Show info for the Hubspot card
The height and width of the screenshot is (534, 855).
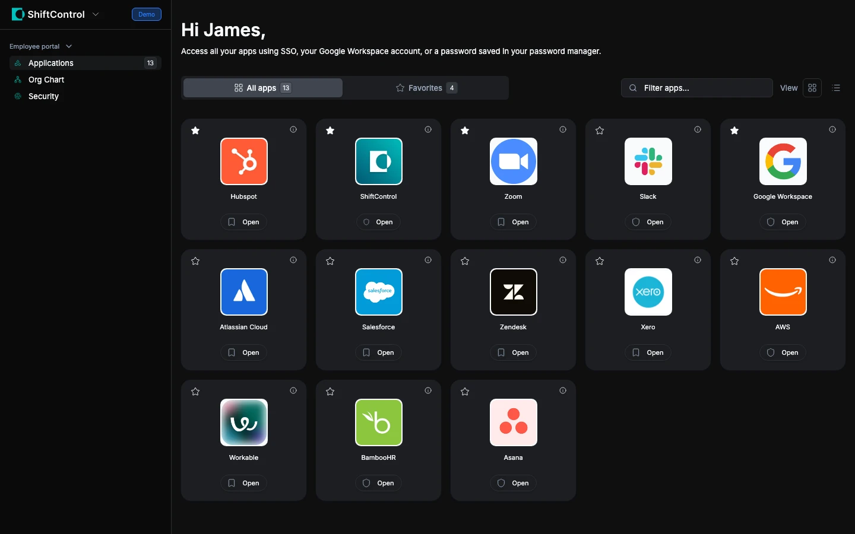click(293, 129)
